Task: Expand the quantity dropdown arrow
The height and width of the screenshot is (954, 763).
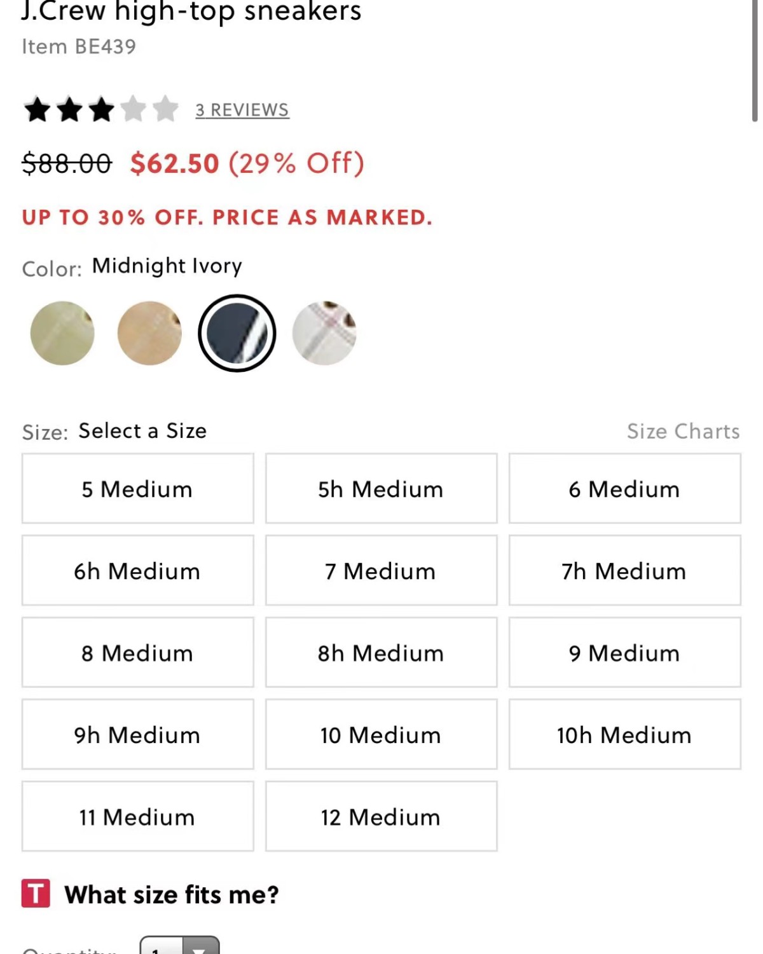Action: (x=200, y=948)
